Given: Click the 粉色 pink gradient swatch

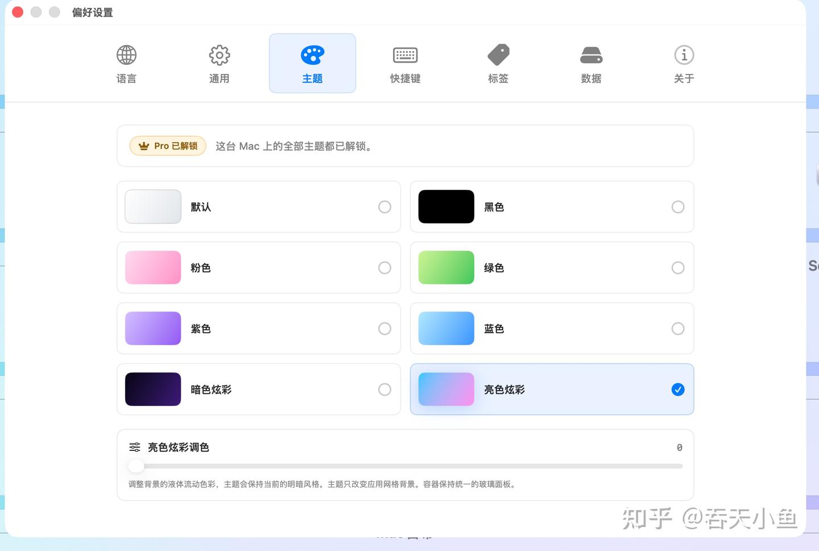Looking at the screenshot, I should [x=153, y=267].
